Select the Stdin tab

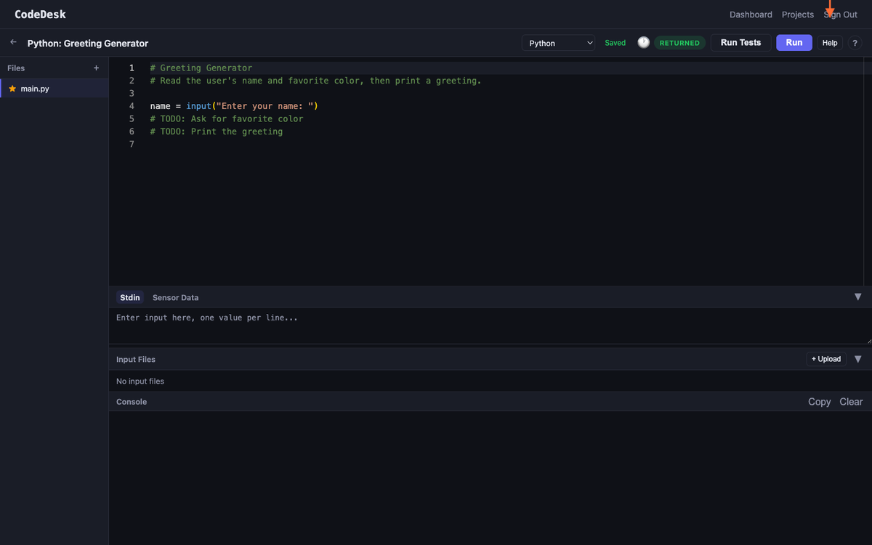point(130,298)
